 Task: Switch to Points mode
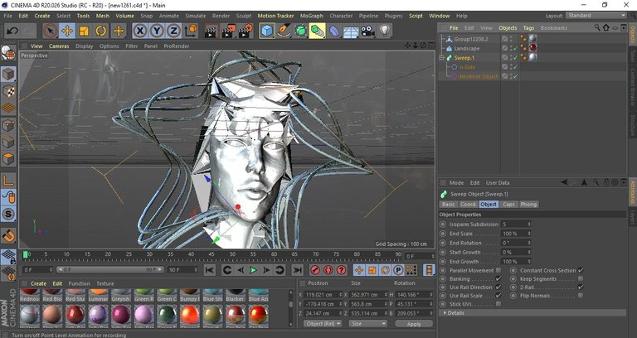[x=8, y=124]
